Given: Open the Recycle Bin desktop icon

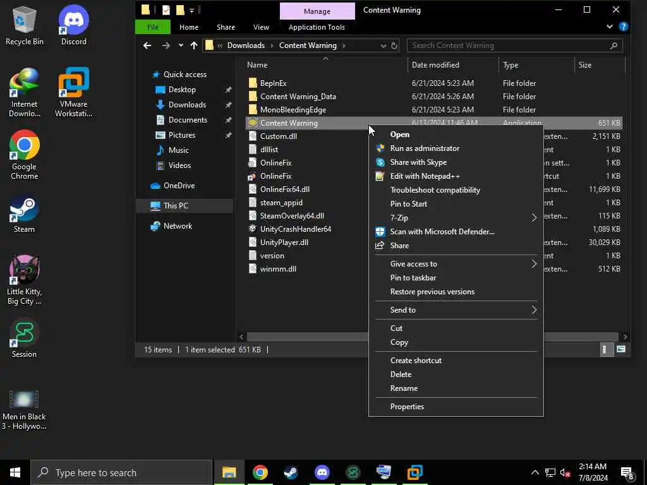Looking at the screenshot, I should pyautogui.click(x=25, y=25).
